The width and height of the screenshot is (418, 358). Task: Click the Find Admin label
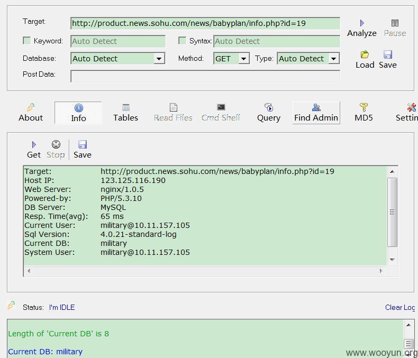(x=316, y=118)
